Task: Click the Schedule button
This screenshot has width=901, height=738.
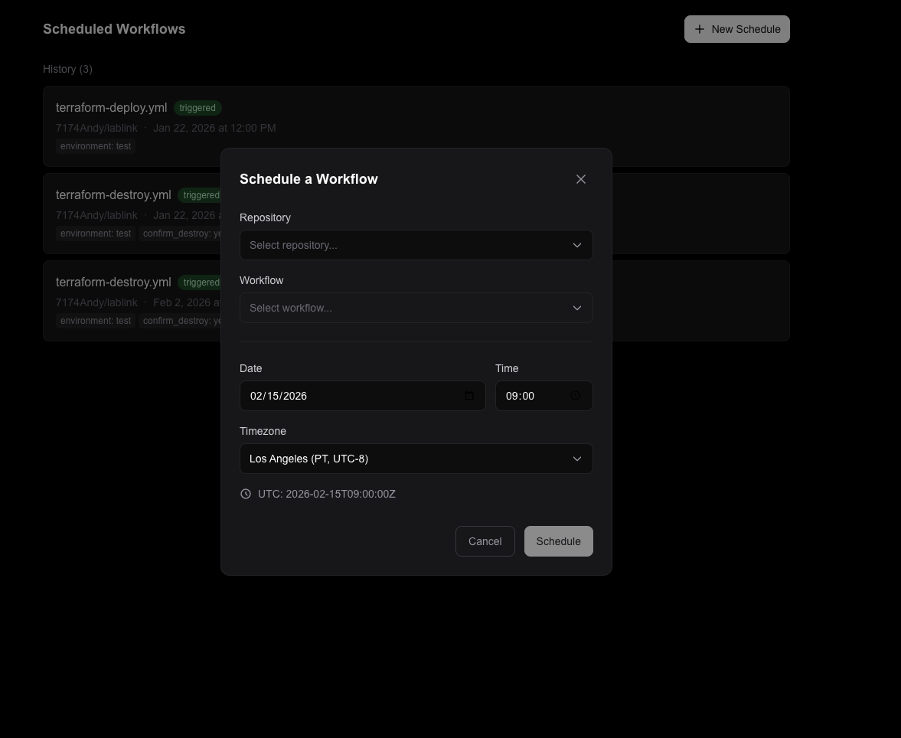Action: 558,541
